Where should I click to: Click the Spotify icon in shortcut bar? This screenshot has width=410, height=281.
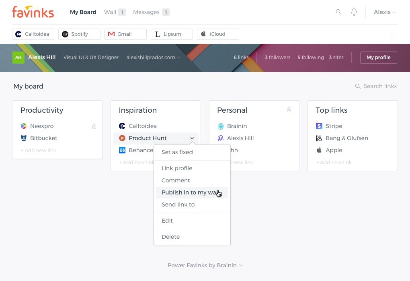pyautogui.click(x=65, y=34)
